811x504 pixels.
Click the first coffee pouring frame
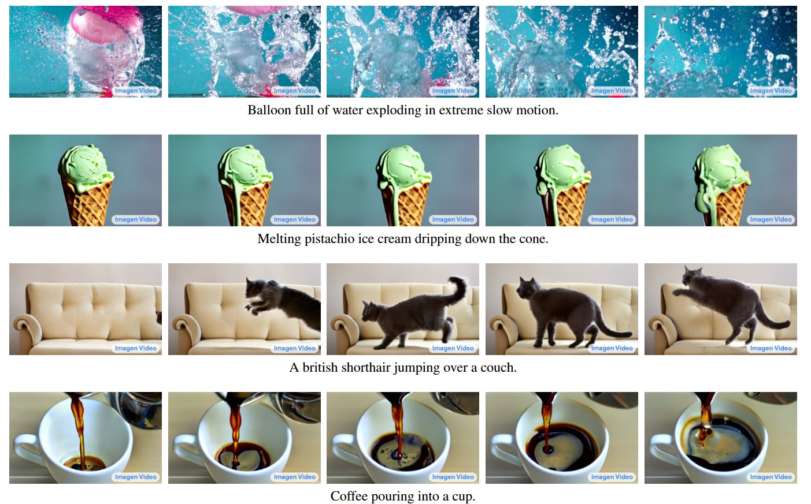(x=86, y=438)
